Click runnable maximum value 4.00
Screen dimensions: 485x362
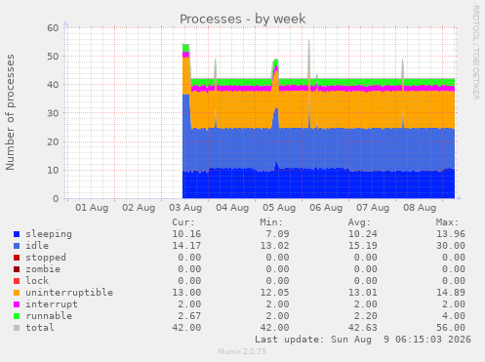coord(454,316)
